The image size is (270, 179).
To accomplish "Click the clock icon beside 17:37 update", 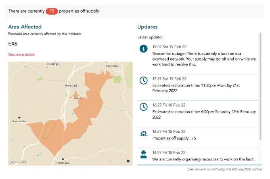I will pyautogui.click(x=143, y=80).
